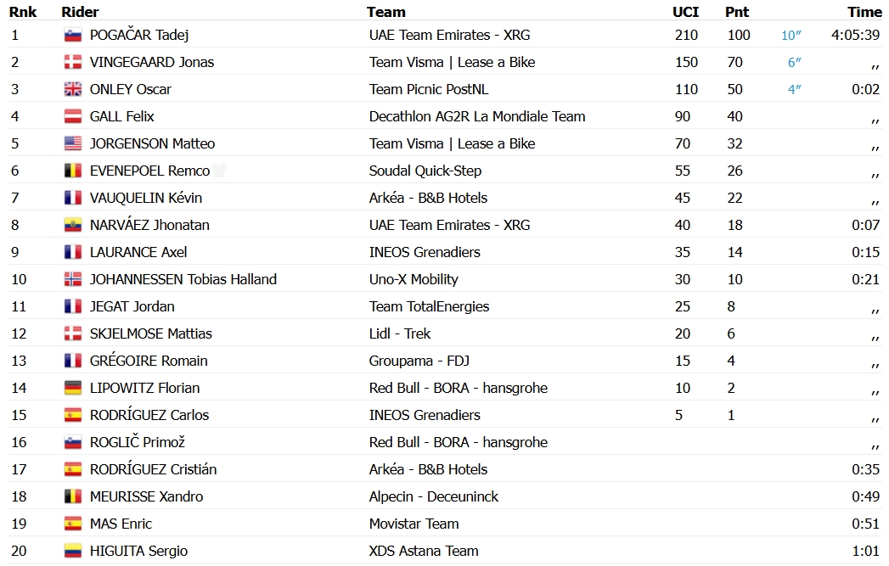
Task: Click the Germany flag beside Lipowitz
Action: (72, 388)
